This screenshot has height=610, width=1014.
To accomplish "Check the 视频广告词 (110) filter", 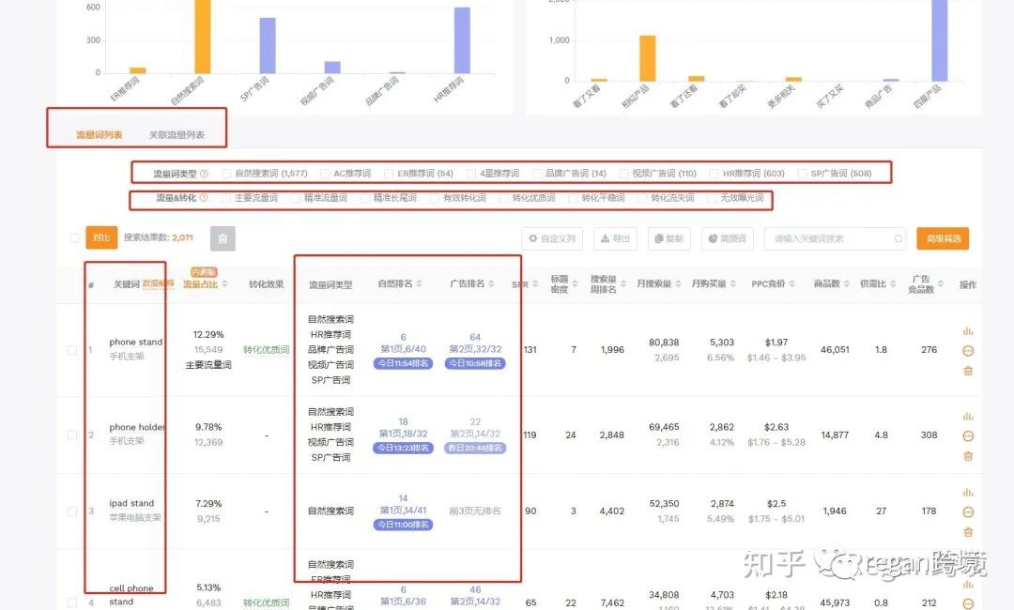I will pos(624,174).
